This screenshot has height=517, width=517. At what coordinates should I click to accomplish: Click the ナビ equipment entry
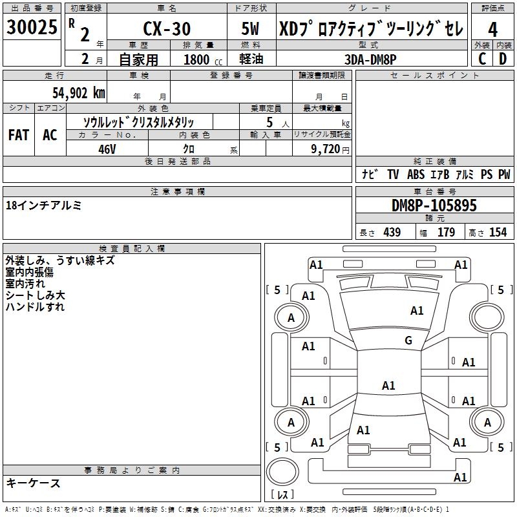tap(370, 174)
